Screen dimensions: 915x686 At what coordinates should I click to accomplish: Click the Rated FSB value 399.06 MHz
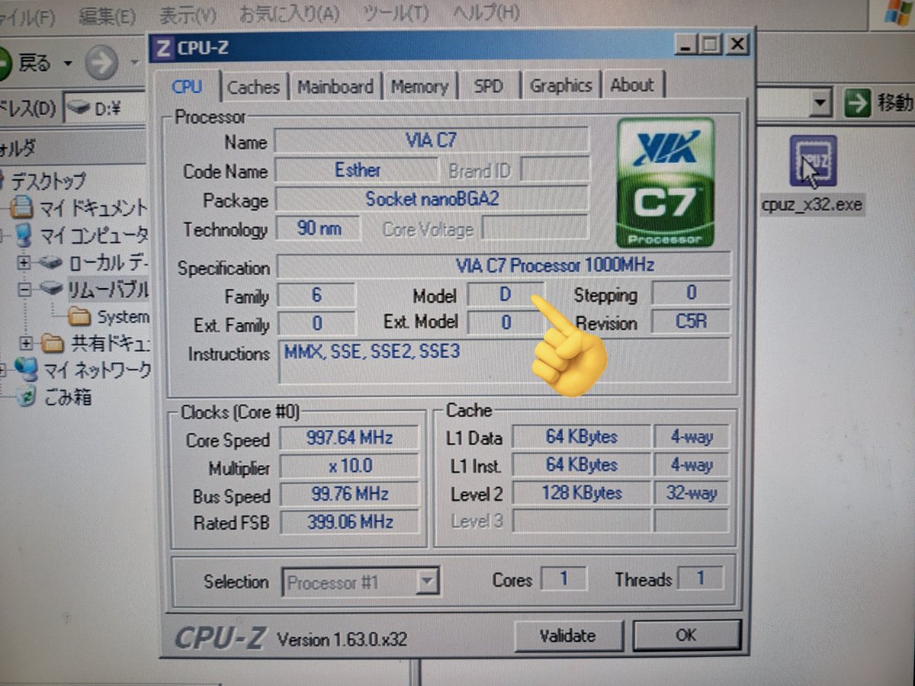point(349,522)
